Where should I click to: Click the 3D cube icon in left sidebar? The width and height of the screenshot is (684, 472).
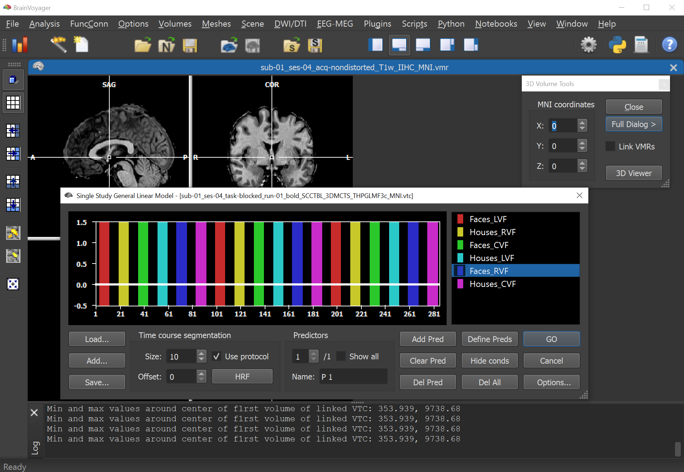tap(13, 80)
